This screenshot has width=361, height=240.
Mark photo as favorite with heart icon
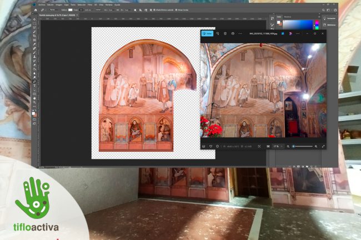211,146
